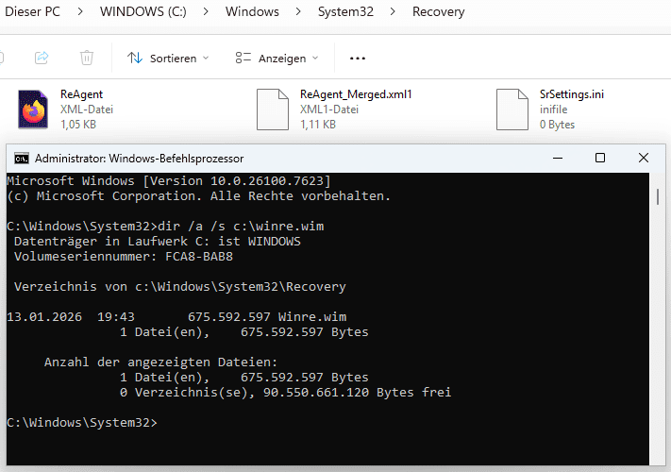Screen dimensions: 671x472
Task: Click the Share icon in Explorer toolbar
Action: tap(42, 58)
